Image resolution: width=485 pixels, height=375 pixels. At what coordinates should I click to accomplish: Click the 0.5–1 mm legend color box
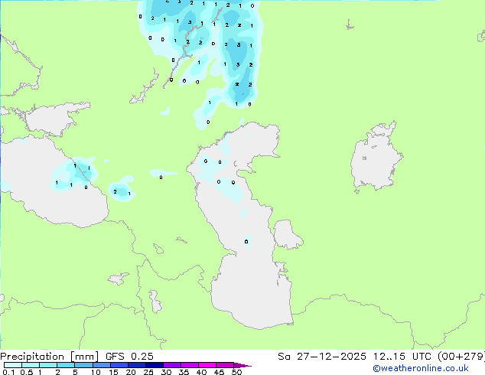pyautogui.click(x=31, y=365)
